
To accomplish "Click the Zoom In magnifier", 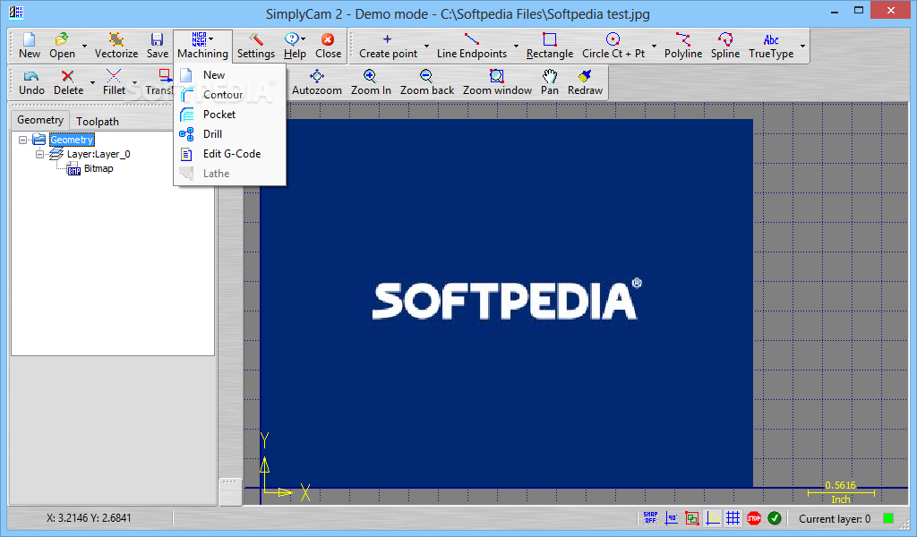I will tap(371, 82).
